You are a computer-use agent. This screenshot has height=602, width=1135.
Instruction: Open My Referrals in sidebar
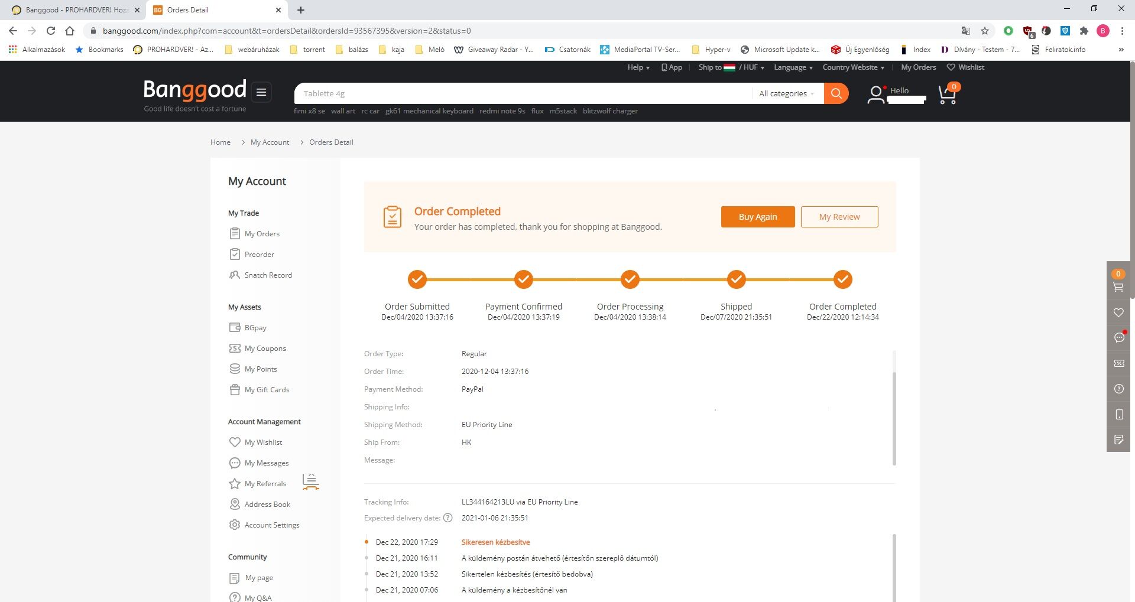click(x=258, y=483)
